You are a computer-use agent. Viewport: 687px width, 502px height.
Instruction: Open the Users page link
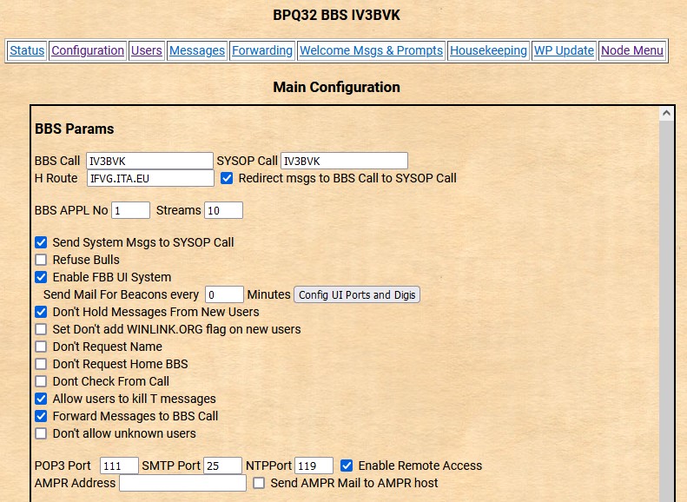pos(146,50)
